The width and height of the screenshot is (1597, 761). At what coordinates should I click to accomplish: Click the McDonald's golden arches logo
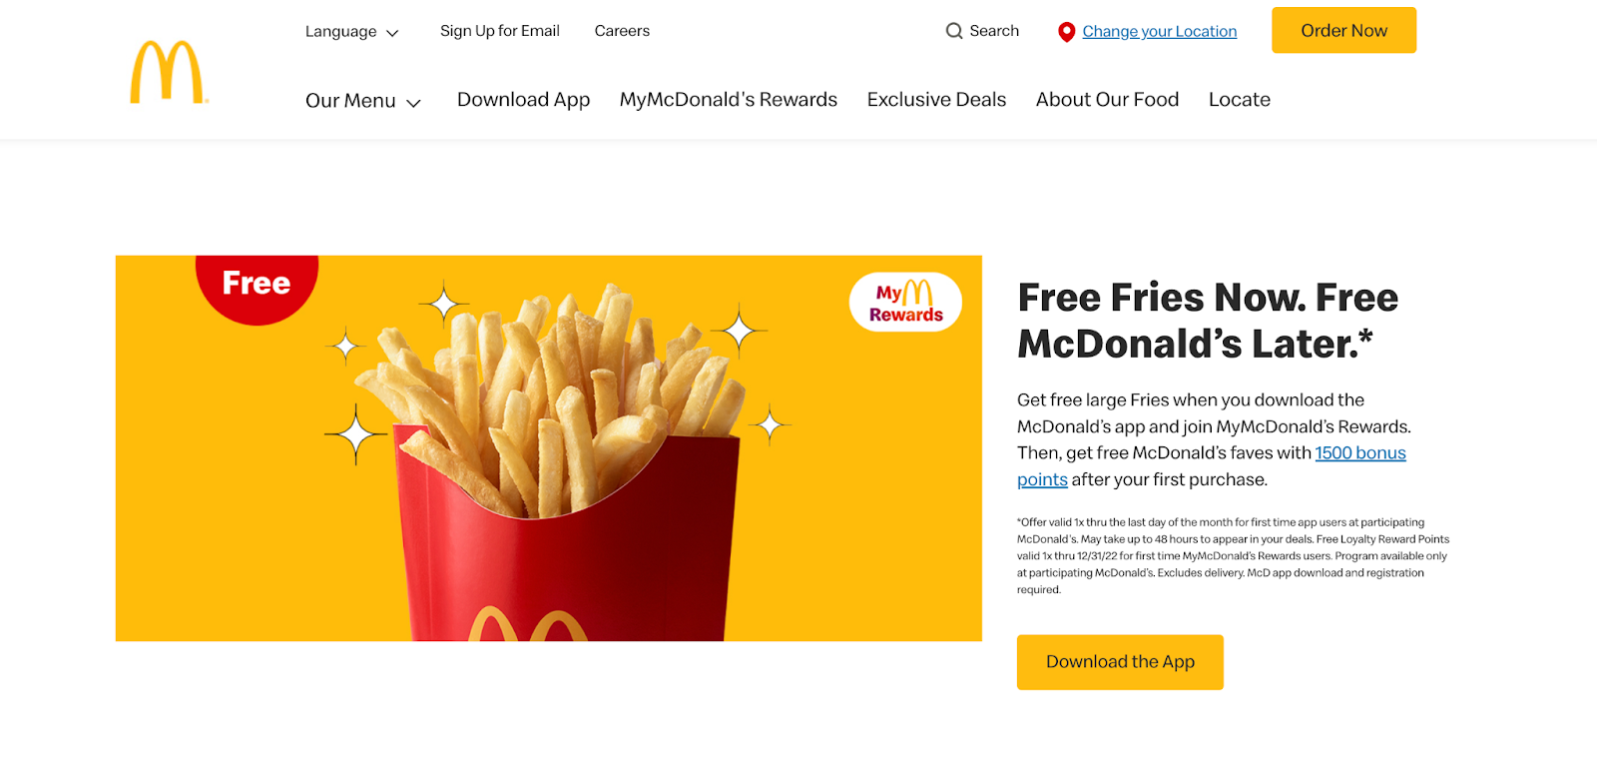[x=168, y=72]
